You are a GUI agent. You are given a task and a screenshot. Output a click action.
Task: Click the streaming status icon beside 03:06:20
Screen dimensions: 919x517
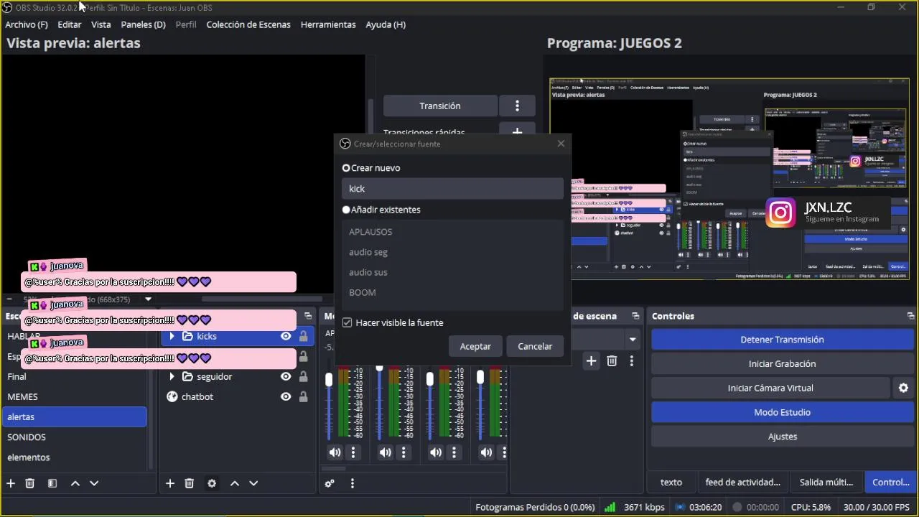tap(681, 507)
